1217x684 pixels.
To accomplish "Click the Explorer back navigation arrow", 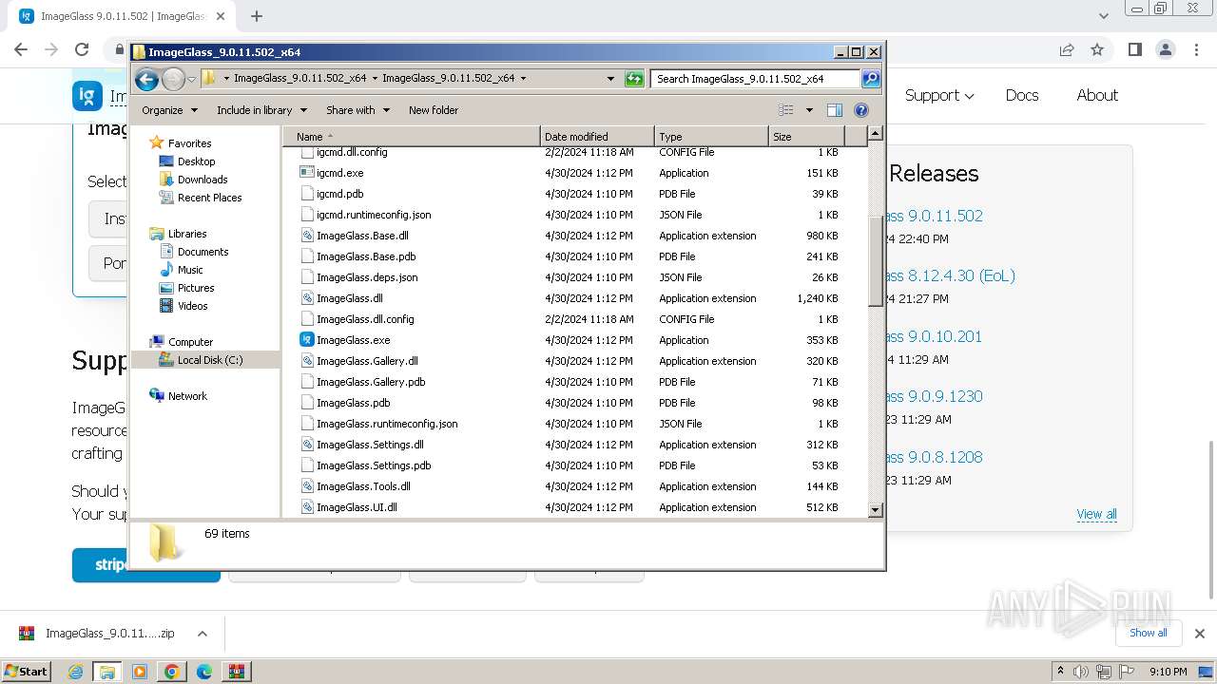I will (146, 79).
